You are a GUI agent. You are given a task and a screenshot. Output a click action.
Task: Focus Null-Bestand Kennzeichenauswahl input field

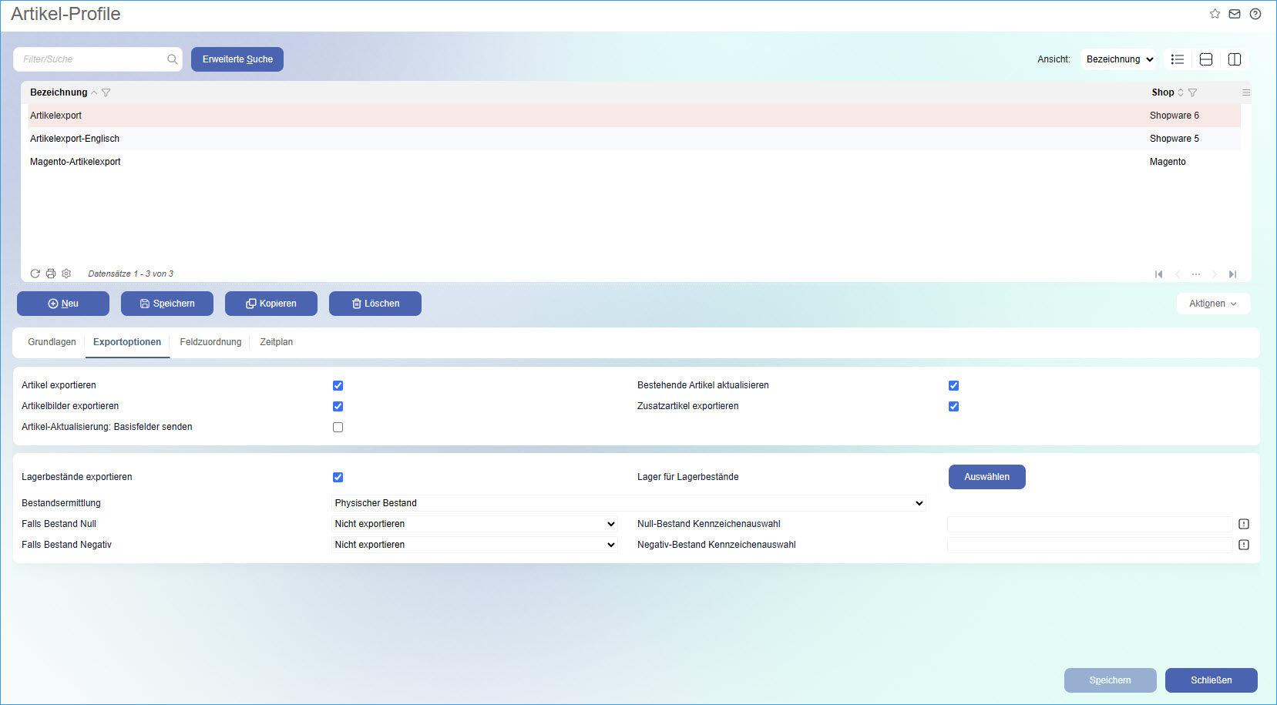tap(1090, 524)
